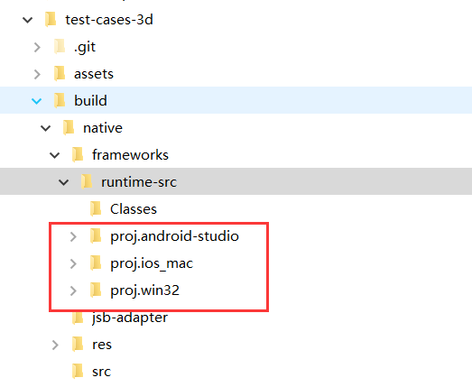Screen dimensions: 472x387
Task: Click the Classes folder icon
Action: [96, 208]
